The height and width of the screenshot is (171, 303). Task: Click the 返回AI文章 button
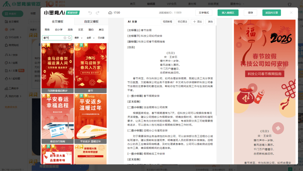coord(271,13)
